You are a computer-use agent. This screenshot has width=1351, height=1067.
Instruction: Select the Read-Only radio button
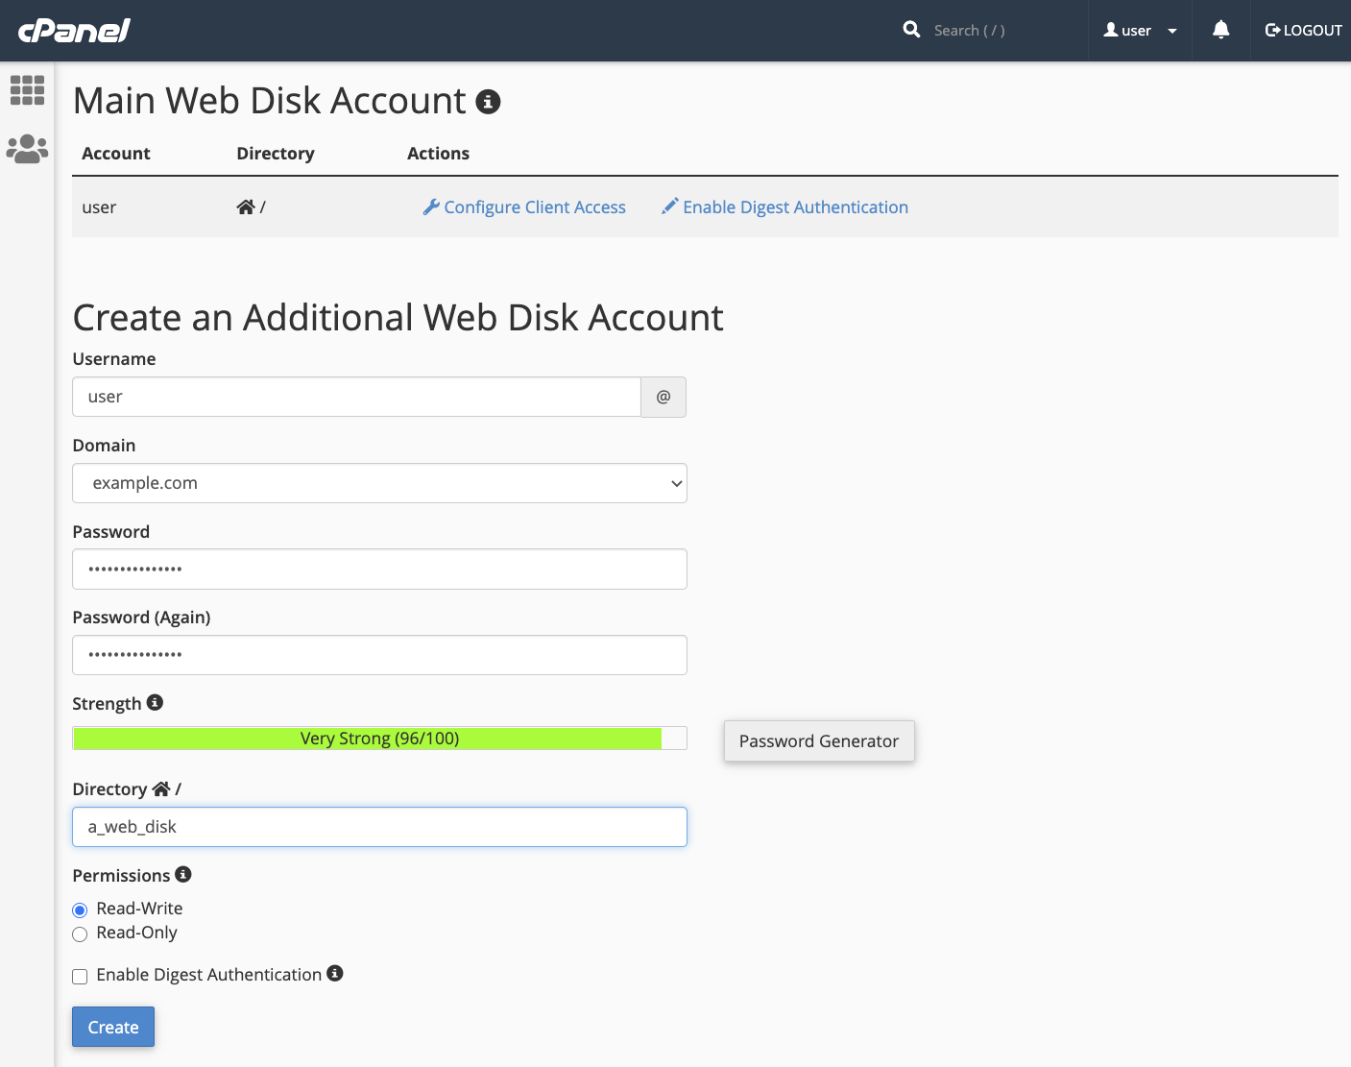(80, 934)
